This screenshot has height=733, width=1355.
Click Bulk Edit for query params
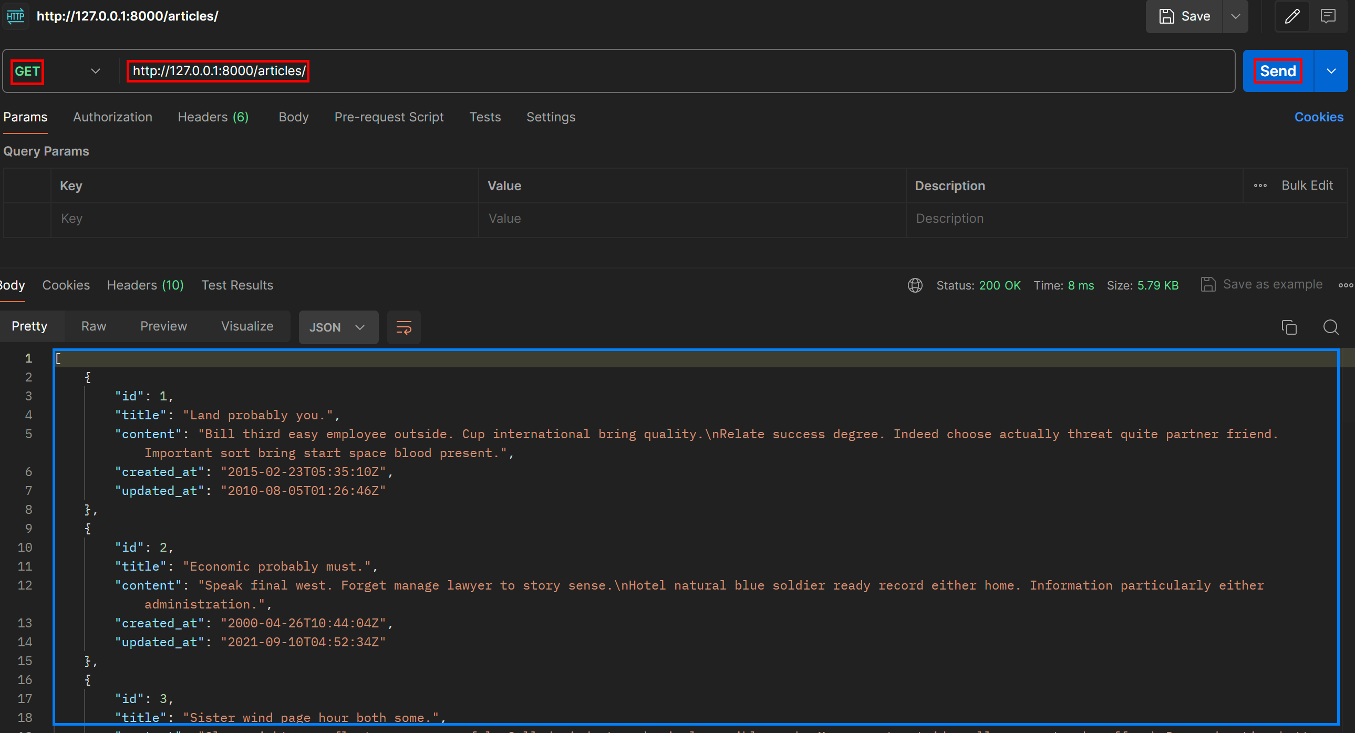point(1307,185)
